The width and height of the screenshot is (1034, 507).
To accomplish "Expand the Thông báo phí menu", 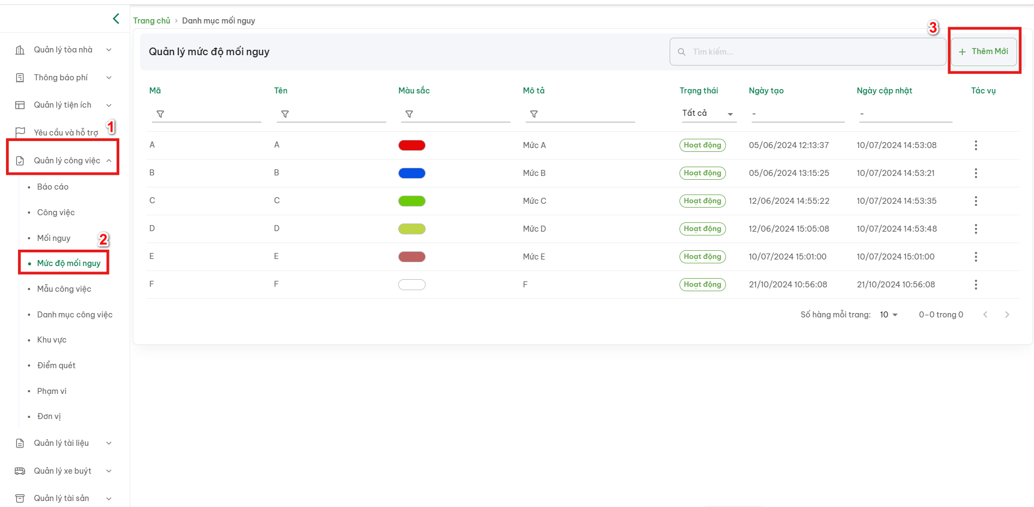I will (x=109, y=78).
